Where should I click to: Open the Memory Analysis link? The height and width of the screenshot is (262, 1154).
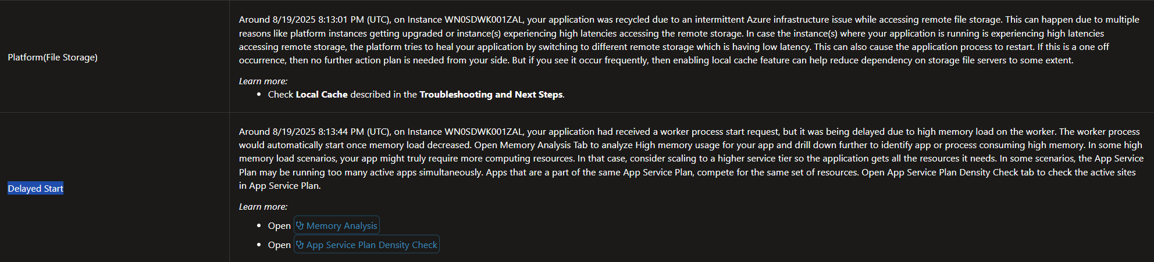(341, 225)
